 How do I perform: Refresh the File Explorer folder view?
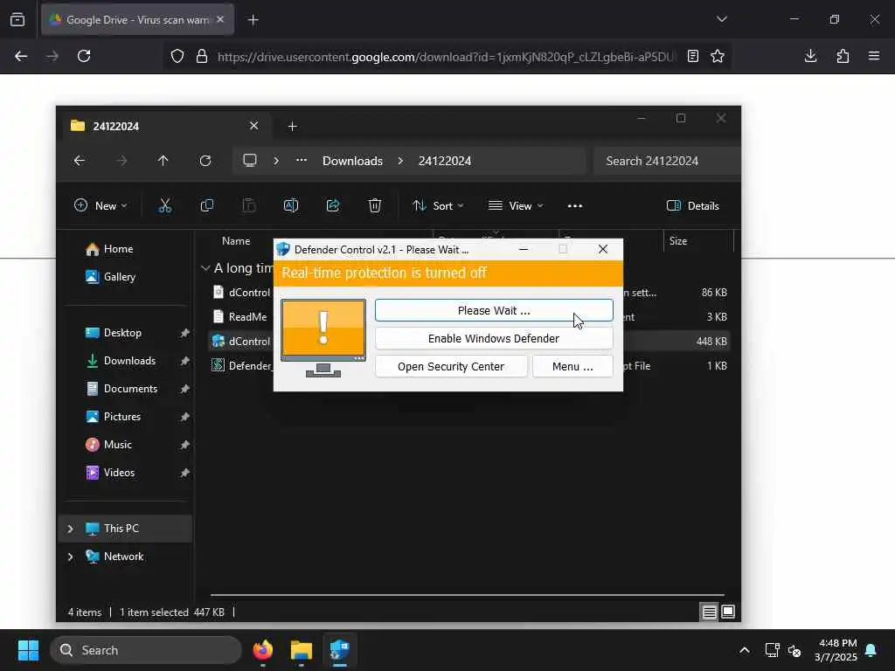point(205,161)
